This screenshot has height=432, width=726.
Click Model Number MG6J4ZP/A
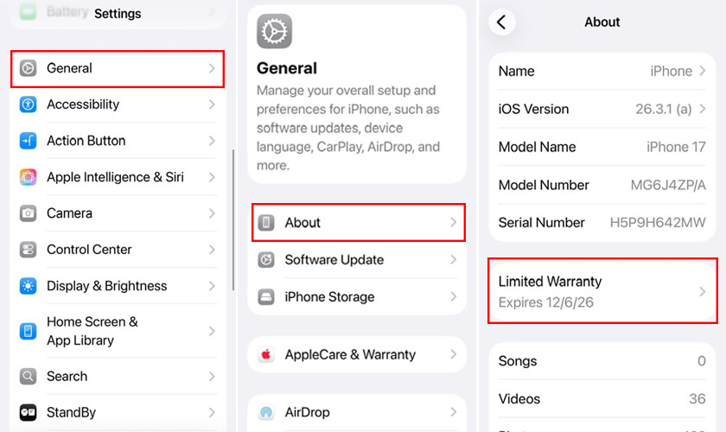point(668,185)
